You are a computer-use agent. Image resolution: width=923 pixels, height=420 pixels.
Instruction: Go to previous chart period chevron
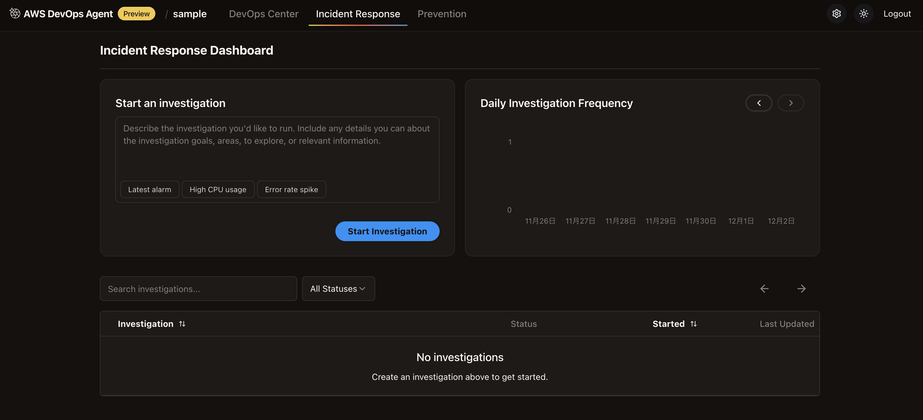click(759, 103)
